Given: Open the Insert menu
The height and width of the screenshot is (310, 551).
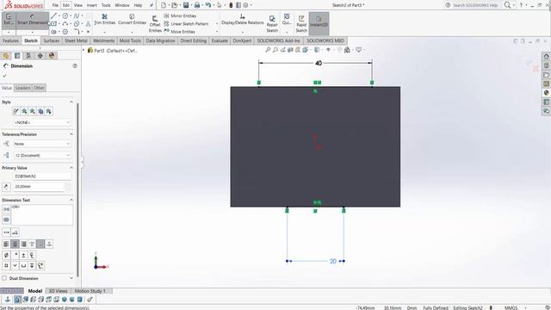Looking at the screenshot, I should (x=92, y=5).
